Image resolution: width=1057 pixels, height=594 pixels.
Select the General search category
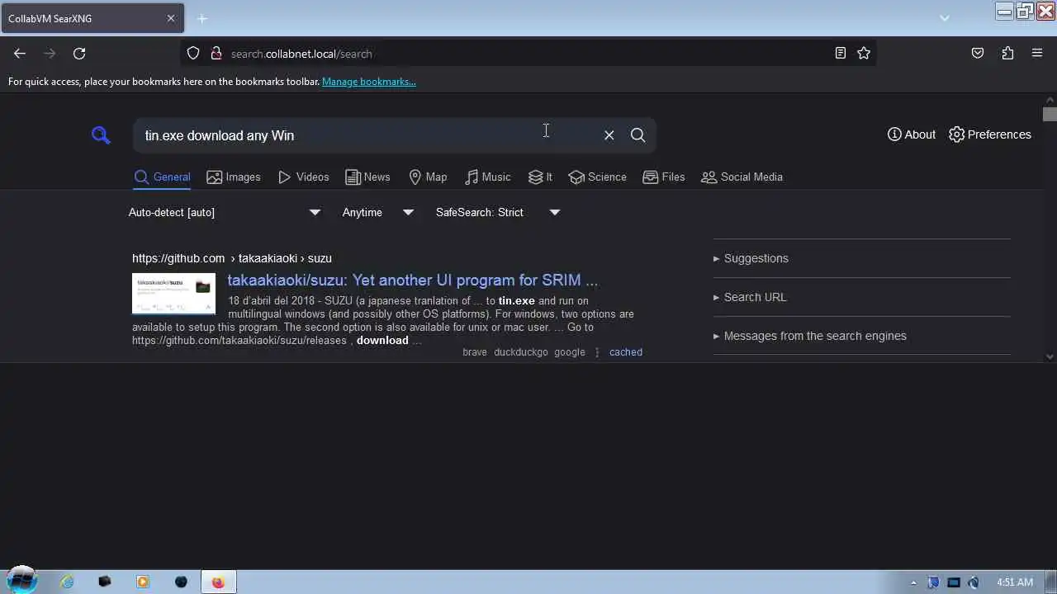coord(163,177)
